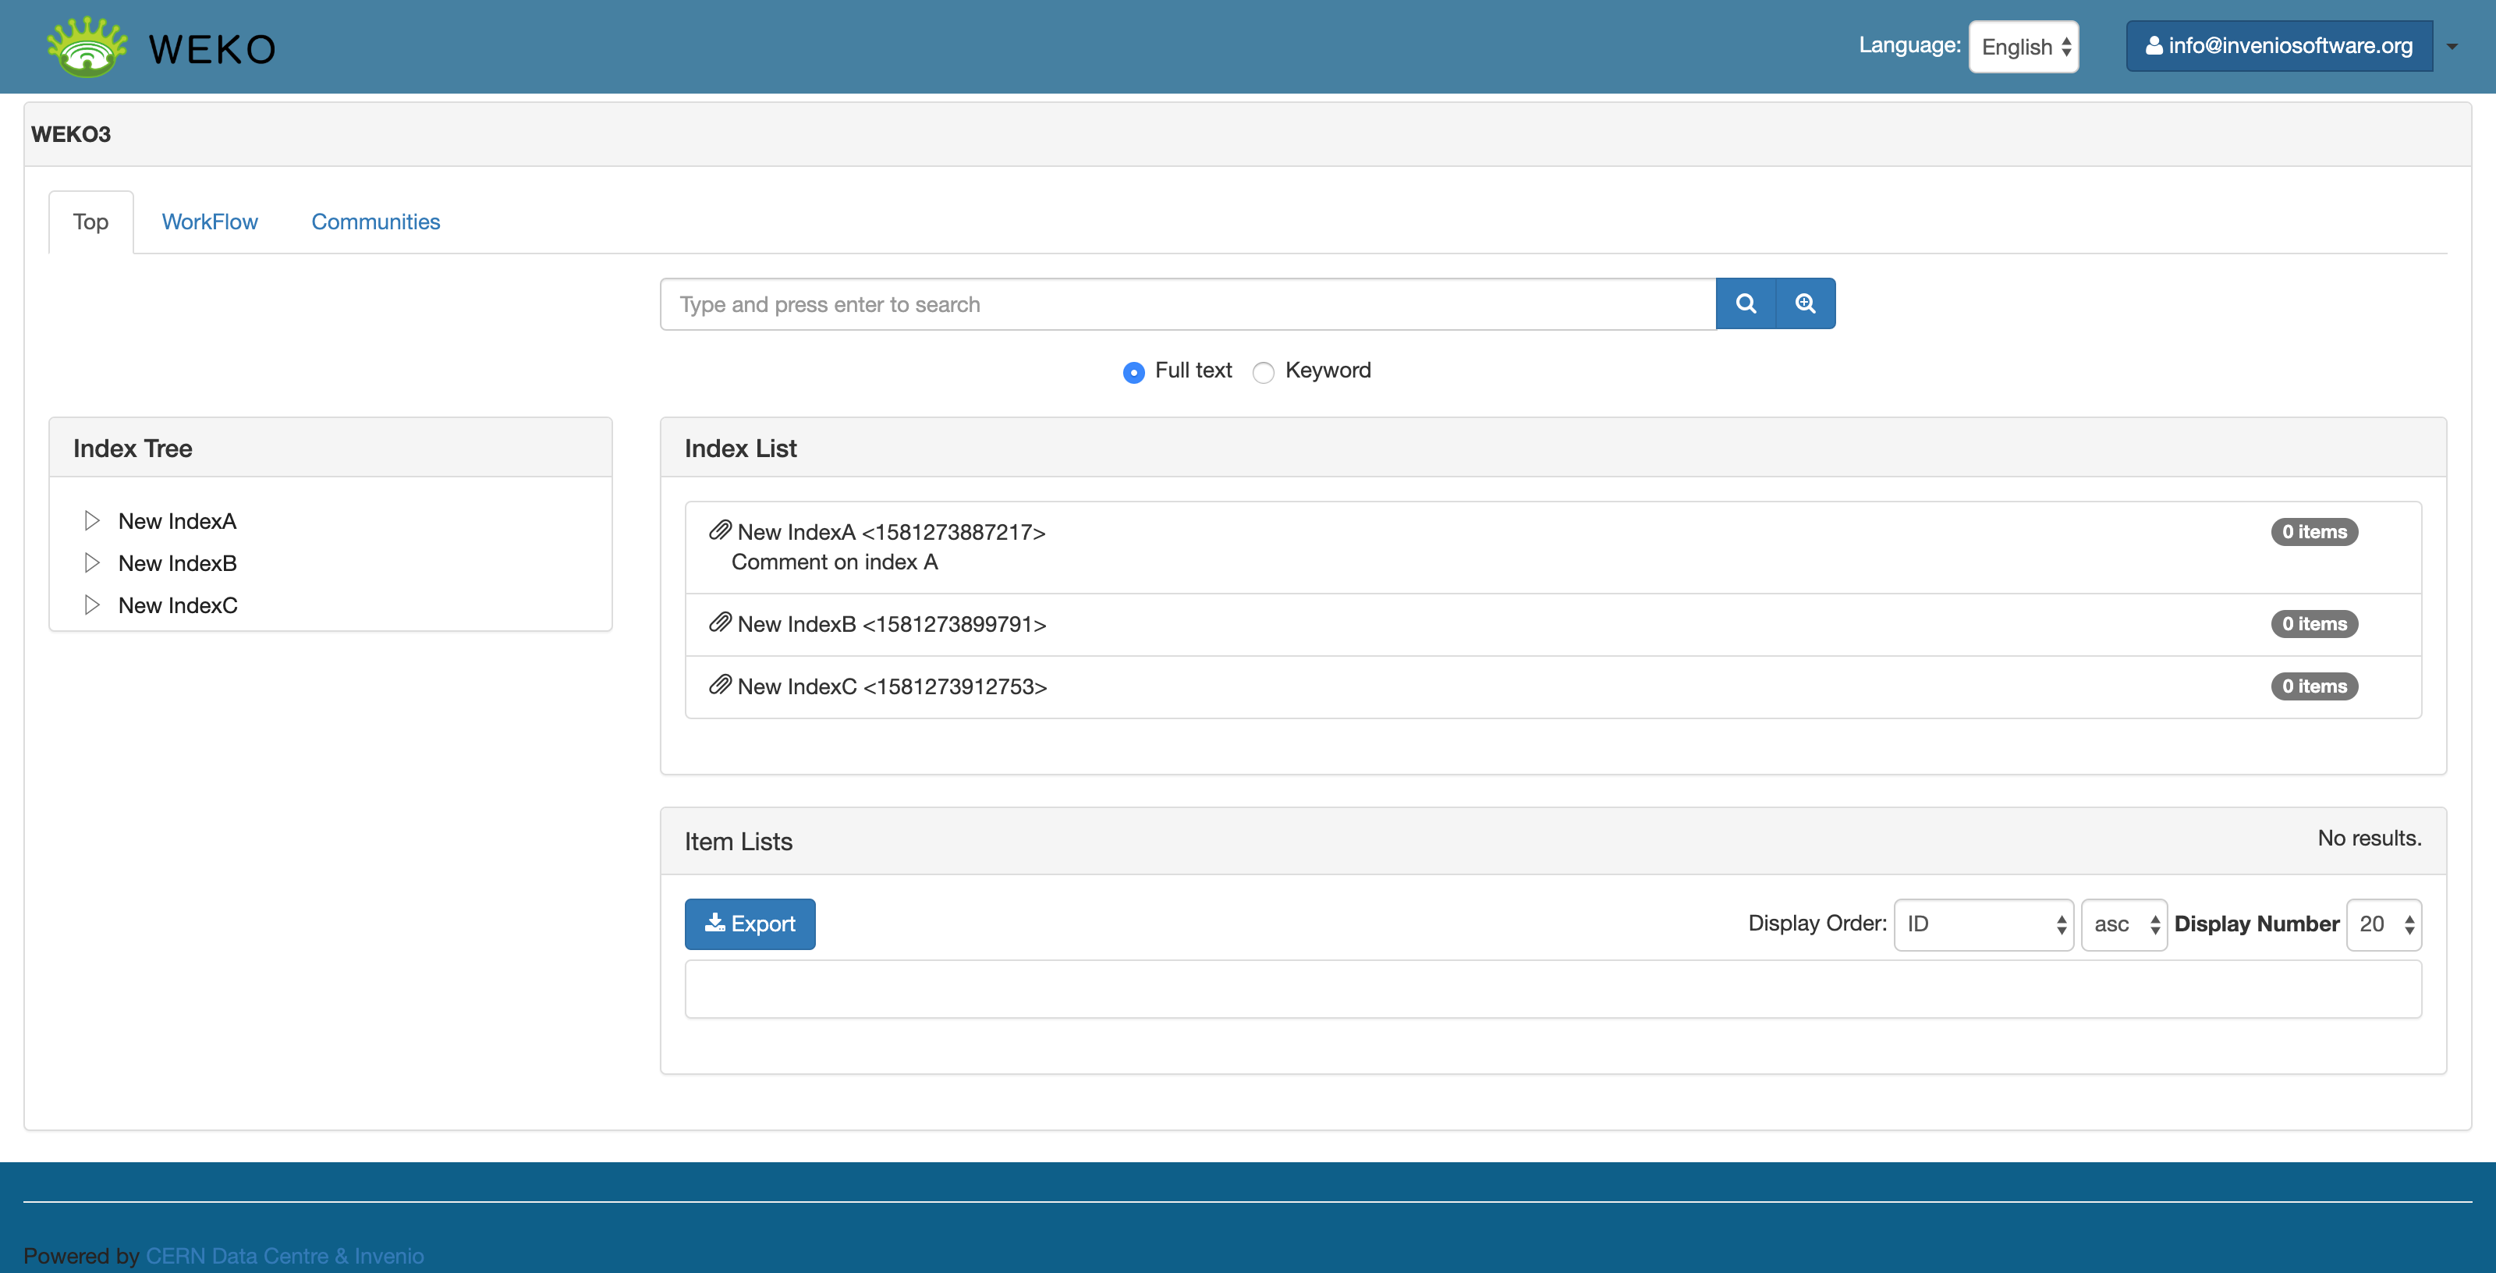The image size is (2496, 1273).
Task: Open detailed search with zoom-plus icon
Action: 1805,304
